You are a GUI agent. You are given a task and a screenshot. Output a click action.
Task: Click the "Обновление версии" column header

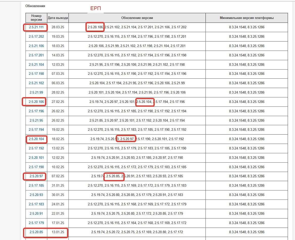click(x=137, y=18)
